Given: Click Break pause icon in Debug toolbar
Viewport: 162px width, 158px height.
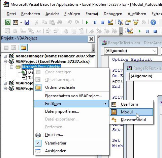Looking at the screenshot, I should pos(148,31).
